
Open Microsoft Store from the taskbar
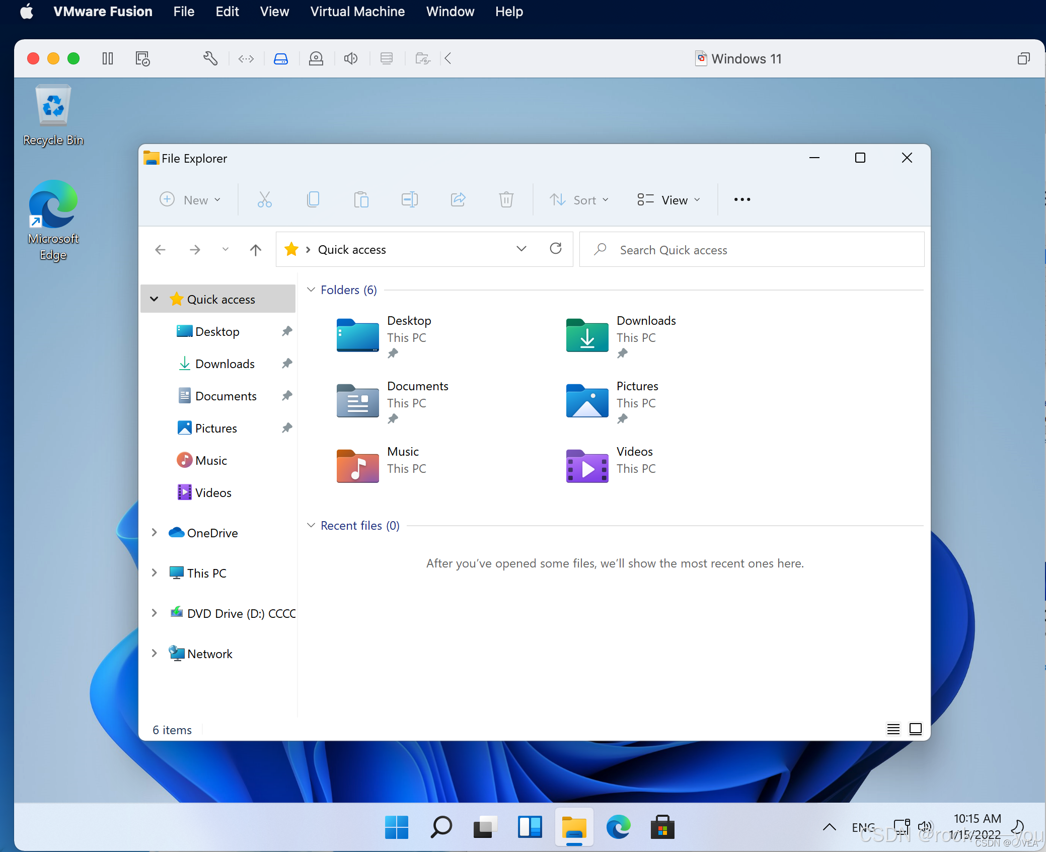(x=662, y=827)
